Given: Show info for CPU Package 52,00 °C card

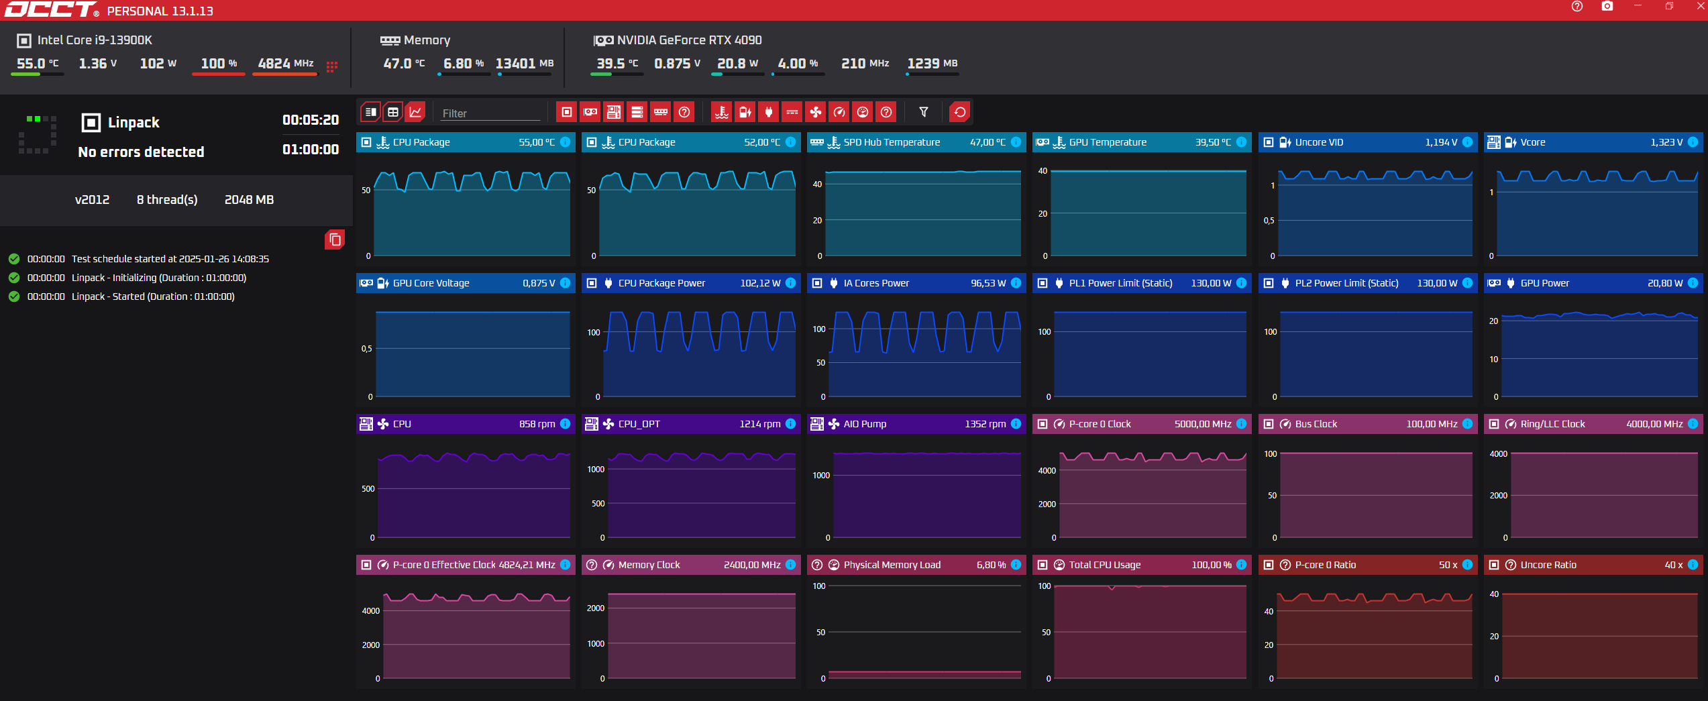Looking at the screenshot, I should click(x=791, y=142).
